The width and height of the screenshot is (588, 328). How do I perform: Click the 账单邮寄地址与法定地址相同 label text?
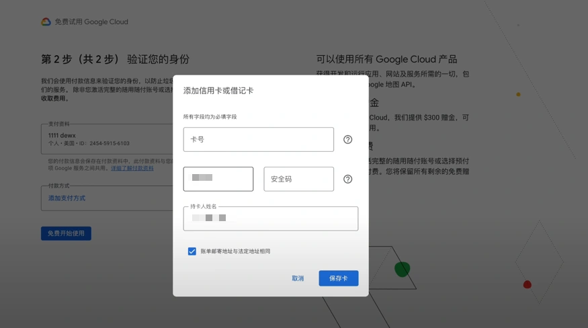pyautogui.click(x=235, y=251)
